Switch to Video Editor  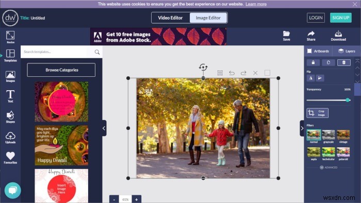[170, 18]
